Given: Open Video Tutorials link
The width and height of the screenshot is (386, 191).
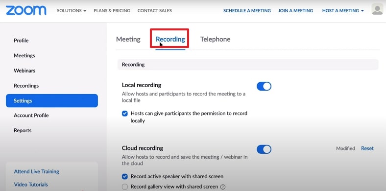Looking at the screenshot, I should coord(31,185).
